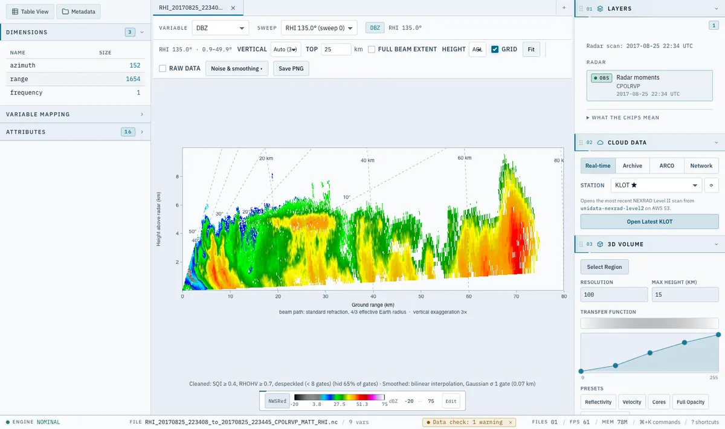The height and width of the screenshot is (429, 725).
Task: Select the ARCO tab
Action: click(x=667, y=166)
